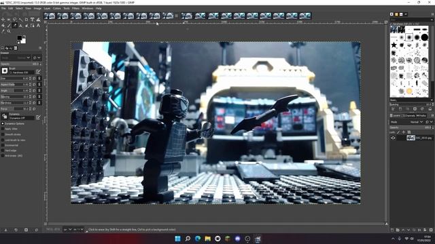Click the brush preview button

click(x=5, y=70)
